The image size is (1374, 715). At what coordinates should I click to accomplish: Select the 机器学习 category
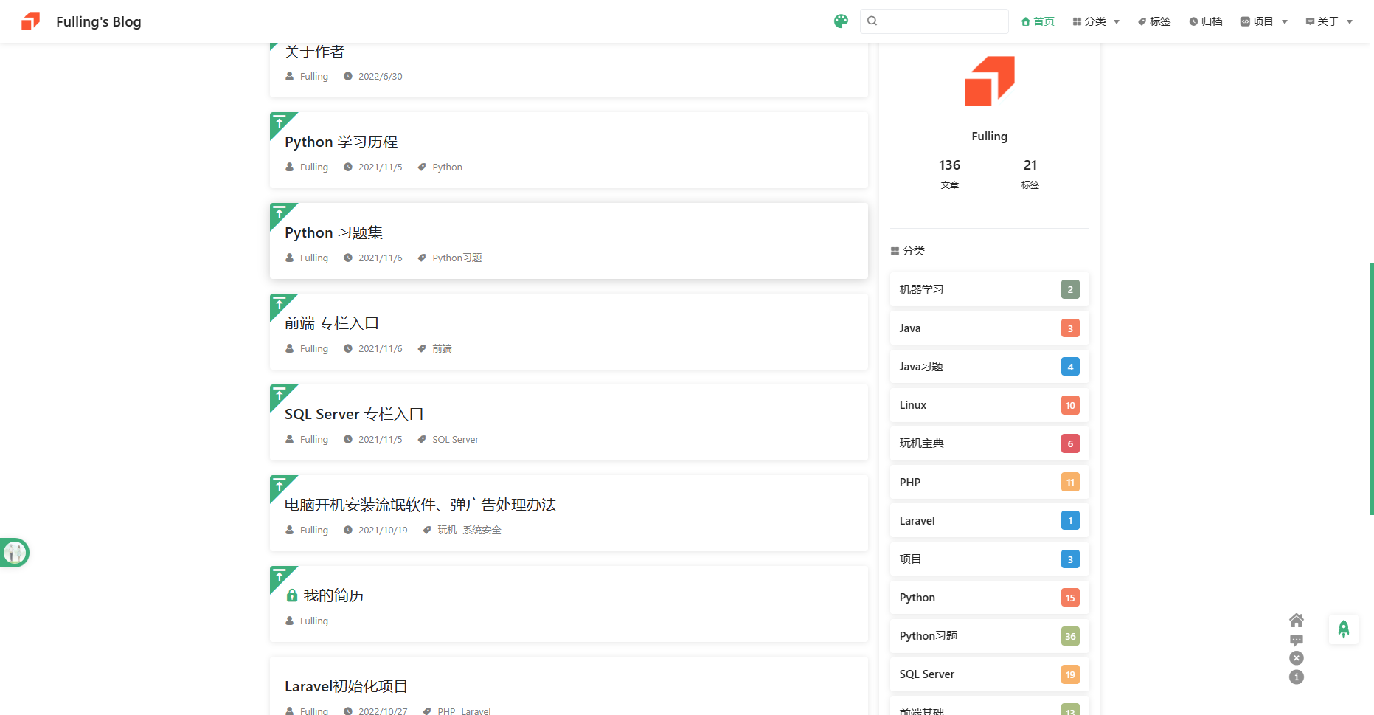990,289
